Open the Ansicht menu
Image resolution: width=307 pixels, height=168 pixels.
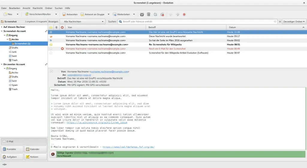26,8
